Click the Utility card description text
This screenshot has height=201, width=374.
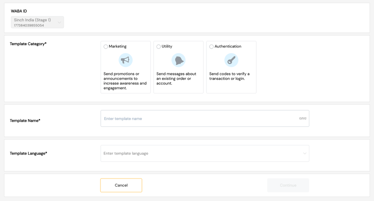click(x=176, y=79)
